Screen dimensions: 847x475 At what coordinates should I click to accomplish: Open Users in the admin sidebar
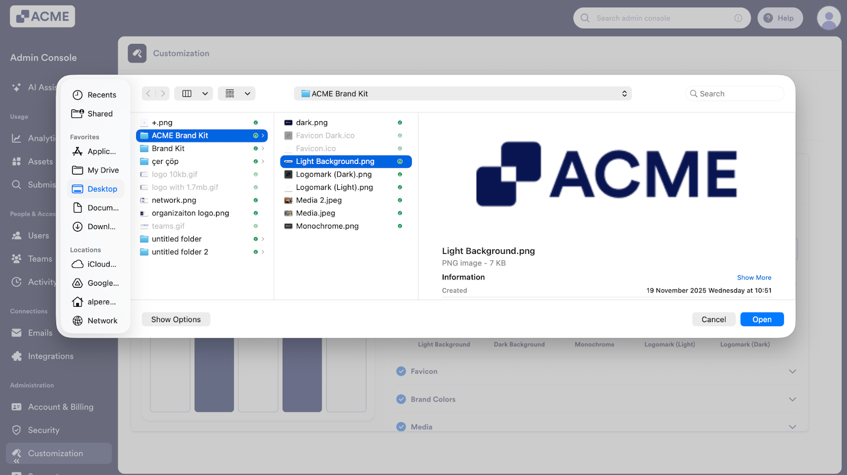click(x=31, y=236)
